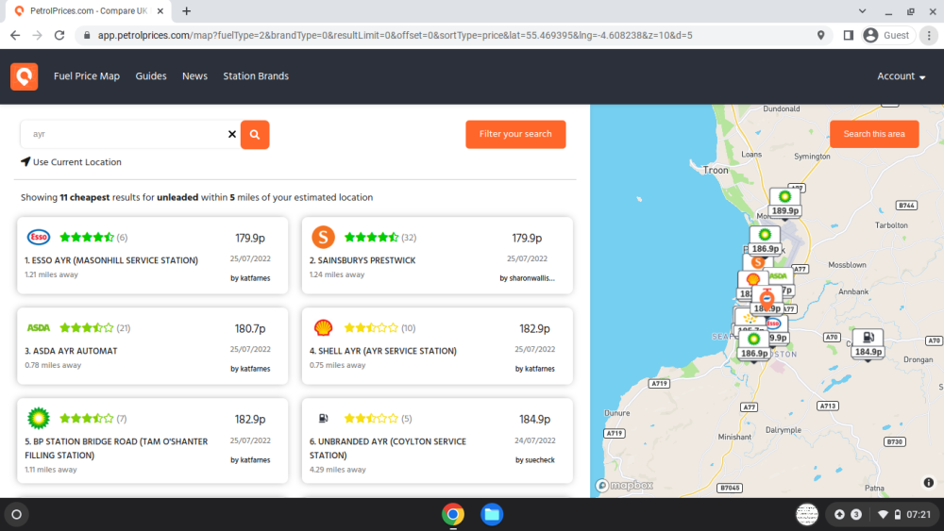Click the ASDA logo in results
Viewport: 944px width, 531px height.
(39, 327)
